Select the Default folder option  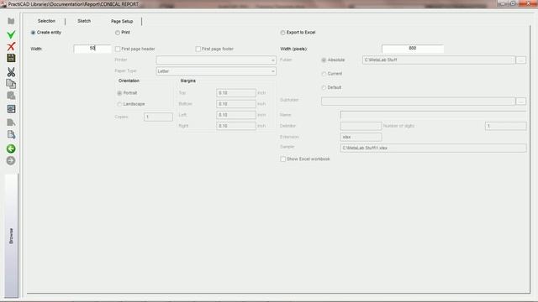point(324,87)
